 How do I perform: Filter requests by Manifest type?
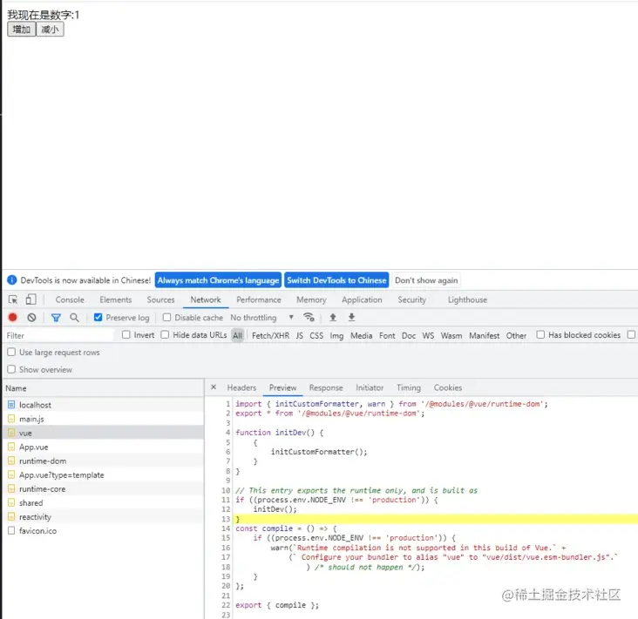pos(485,336)
